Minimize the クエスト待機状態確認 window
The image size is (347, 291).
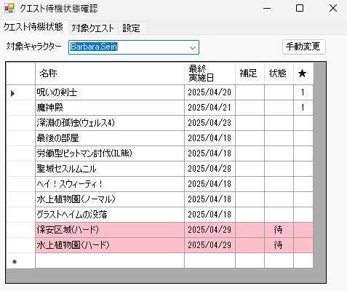[x=267, y=9]
